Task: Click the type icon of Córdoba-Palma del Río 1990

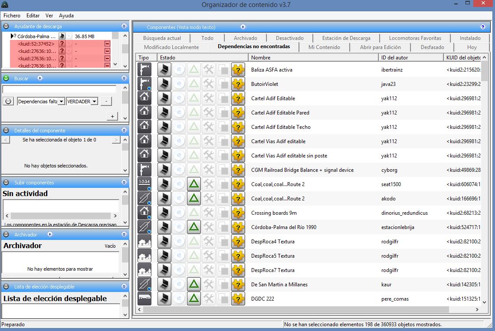Action: click(144, 227)
